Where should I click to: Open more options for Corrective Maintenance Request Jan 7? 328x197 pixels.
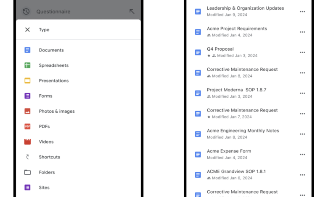[302, 114]
